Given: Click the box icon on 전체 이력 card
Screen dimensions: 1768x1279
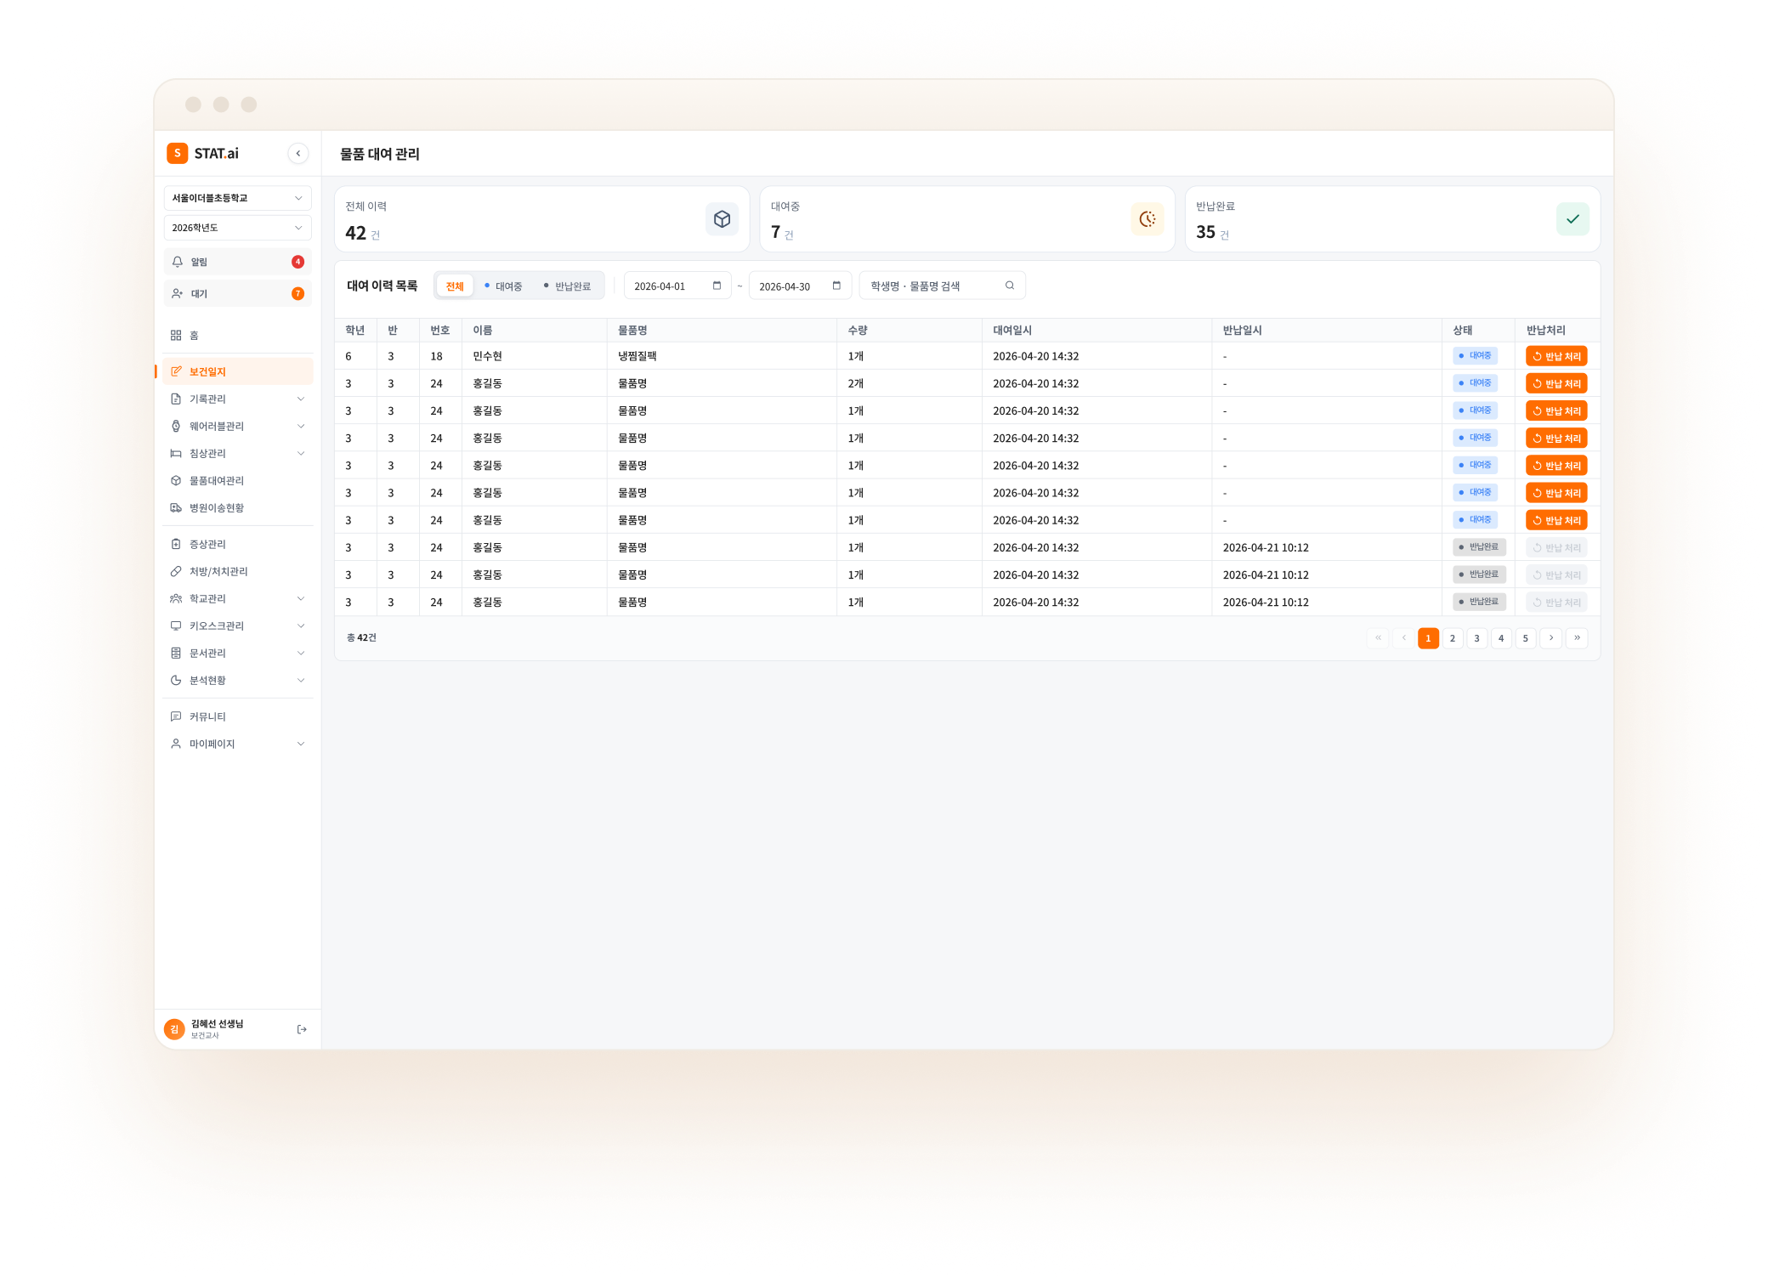Looking at the screenshot, I should point(722,219).
